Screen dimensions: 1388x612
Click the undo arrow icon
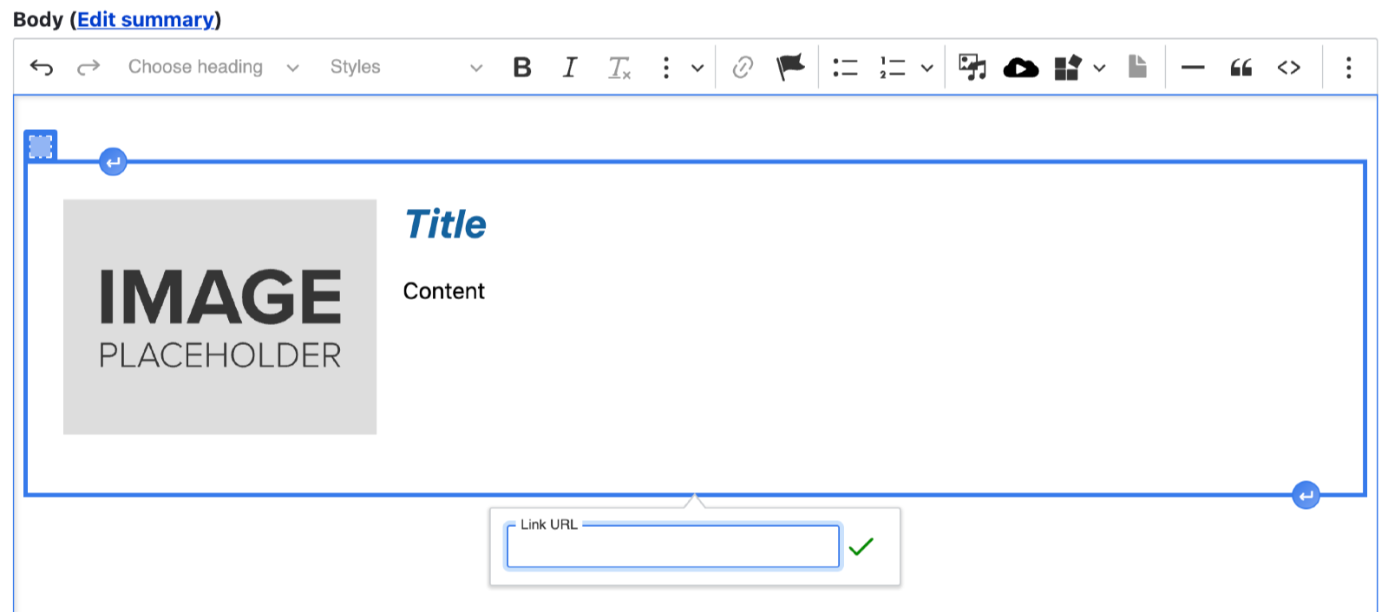[42, 68]
